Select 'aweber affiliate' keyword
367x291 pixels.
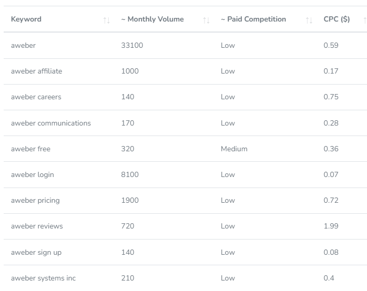36,71
